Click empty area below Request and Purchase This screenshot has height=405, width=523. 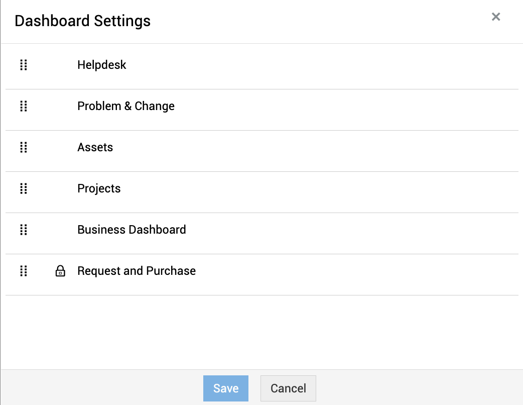(261, 332)
